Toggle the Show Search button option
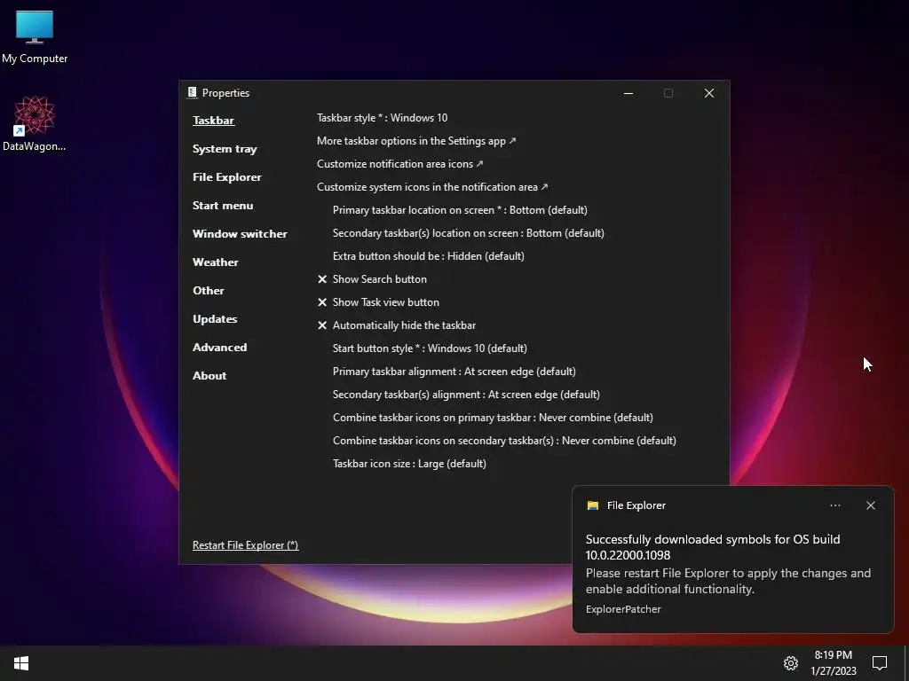The height and width of the screenshot is (681, 909). (372, 279)
